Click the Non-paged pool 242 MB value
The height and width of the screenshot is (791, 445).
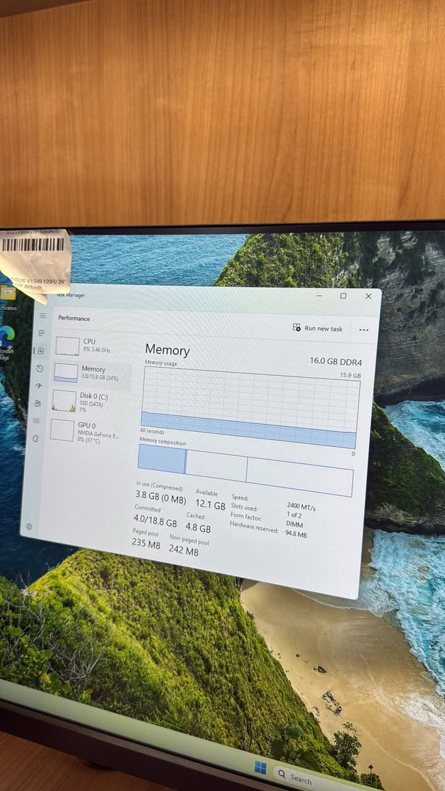coord(184,550)
